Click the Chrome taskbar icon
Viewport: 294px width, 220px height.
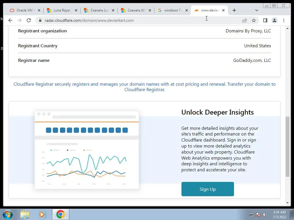(60, 214)
